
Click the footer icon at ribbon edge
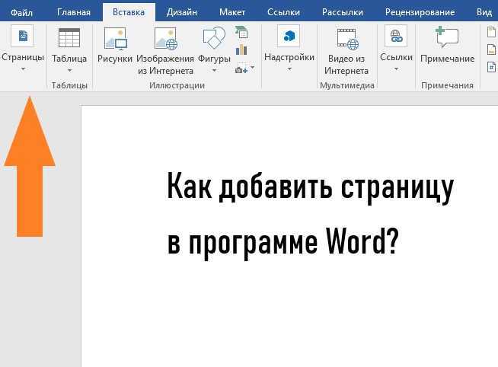tap(492, 49)
